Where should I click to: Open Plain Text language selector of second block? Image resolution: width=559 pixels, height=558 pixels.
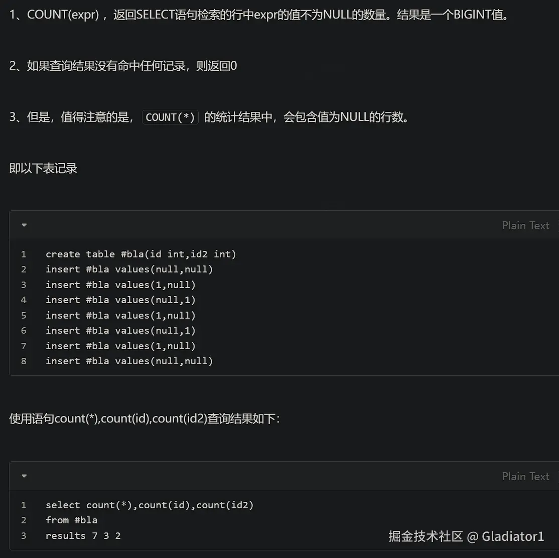(x=525, y=476)
